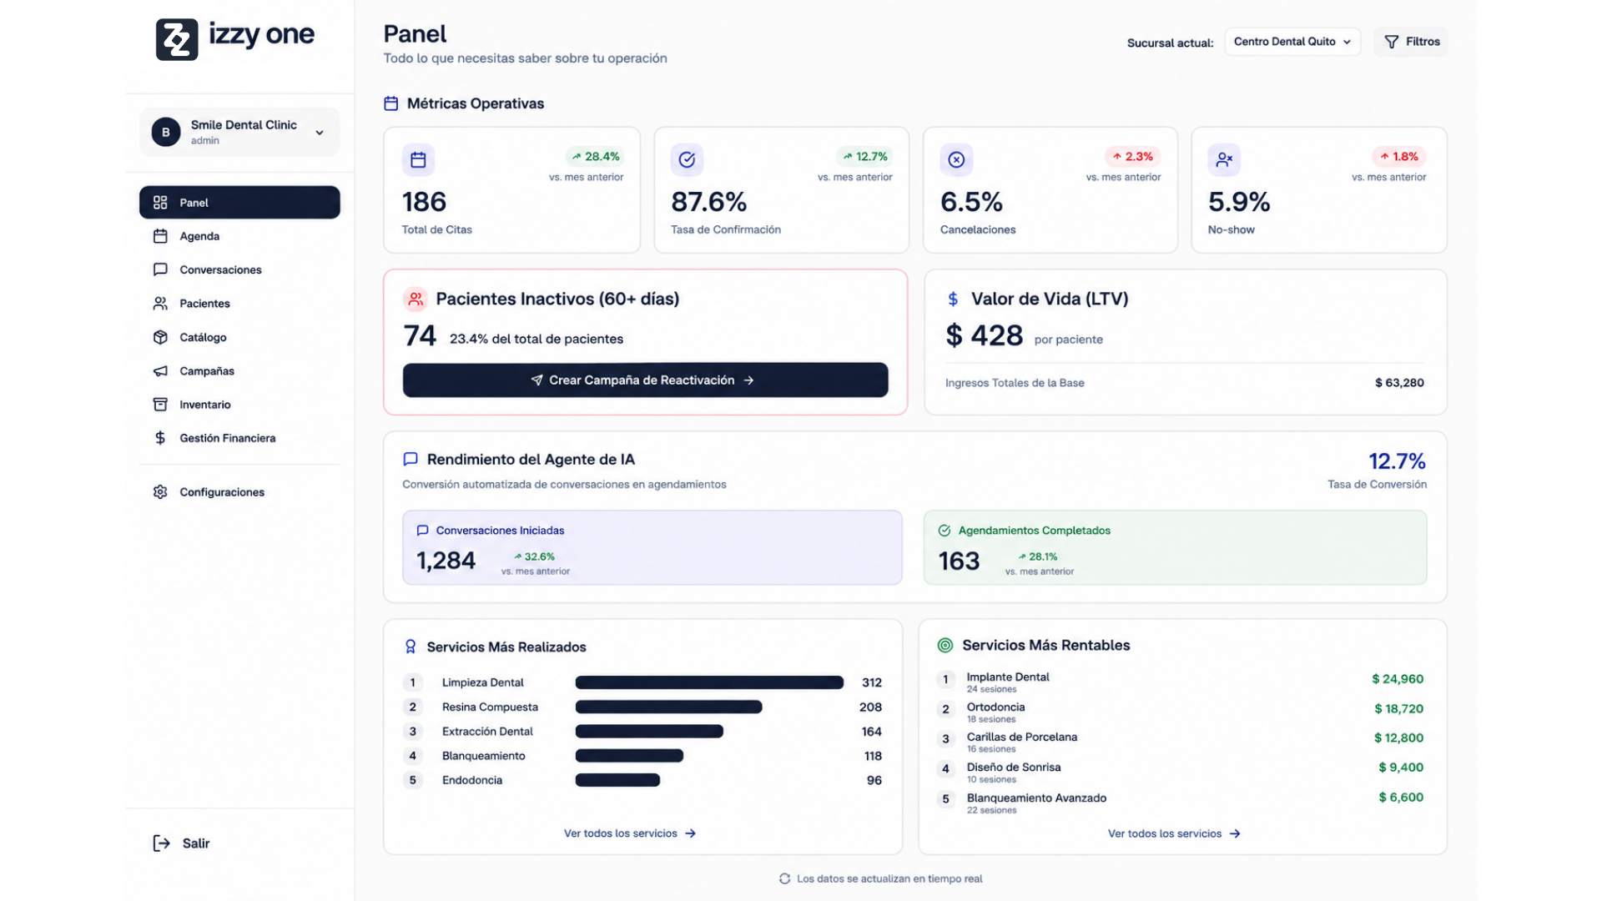The image size is (1602, 901).
Task: Open Gestión Financiera in the sidebar
Action: click(239, 438)
